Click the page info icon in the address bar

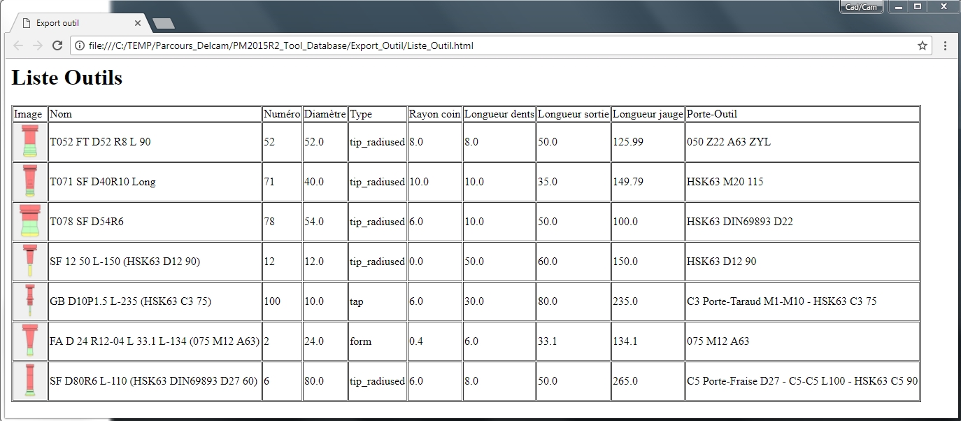click(76, 45)
